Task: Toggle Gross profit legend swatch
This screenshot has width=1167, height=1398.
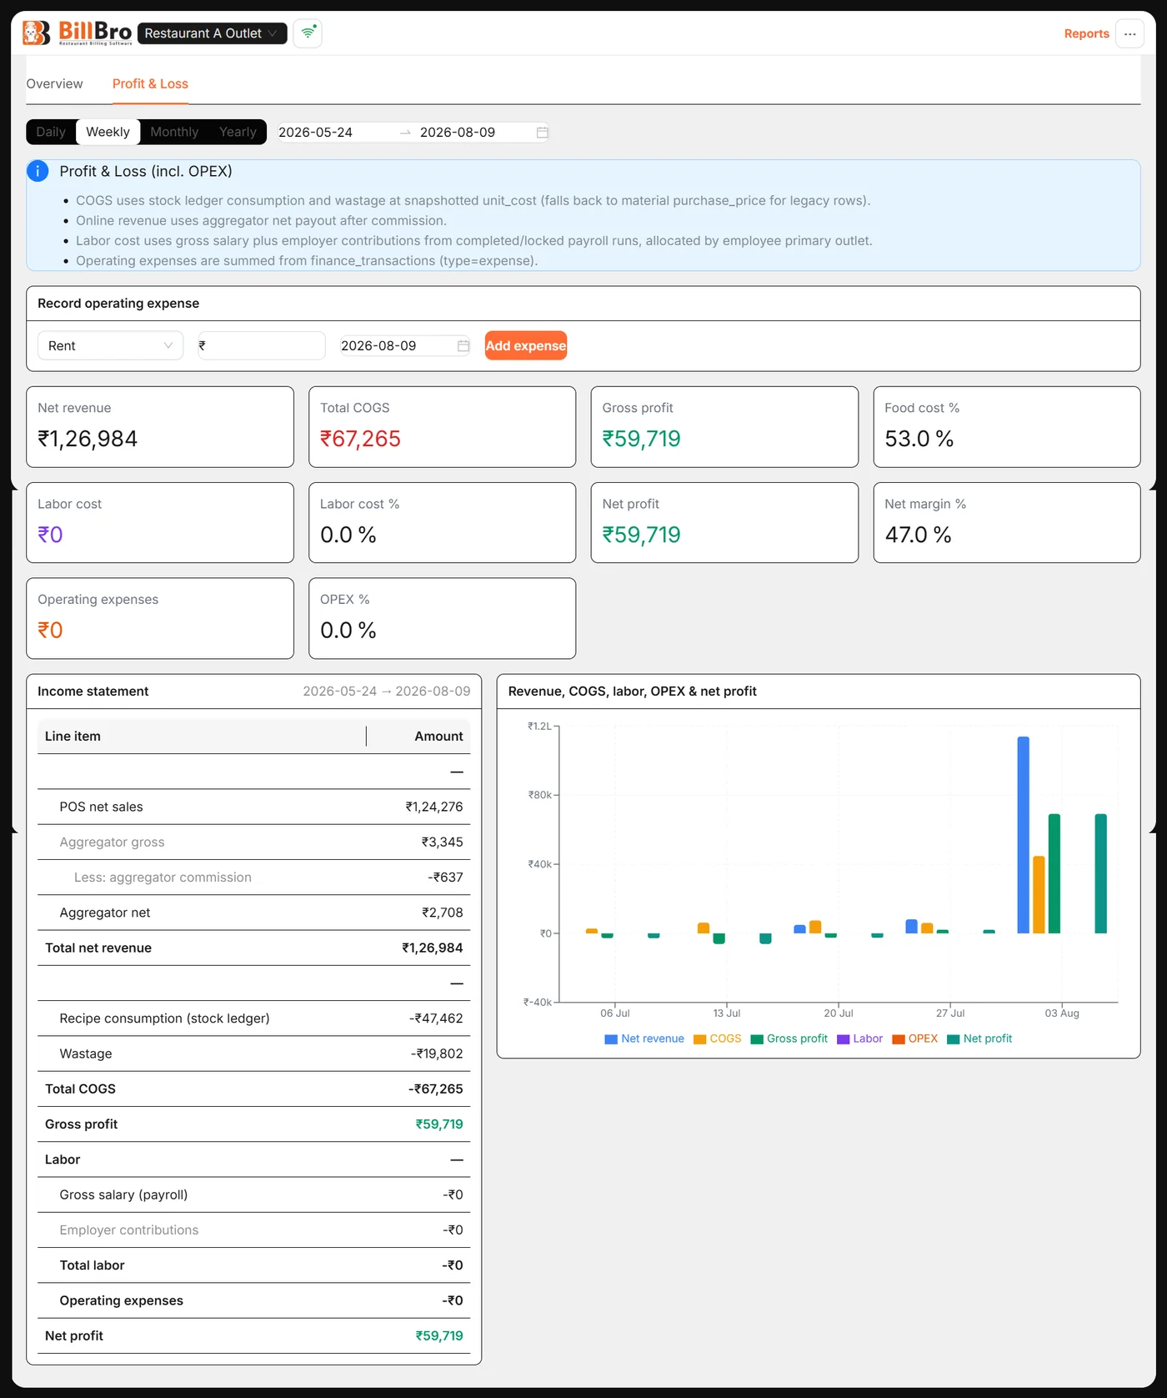Action: [x=757, y=1039]
